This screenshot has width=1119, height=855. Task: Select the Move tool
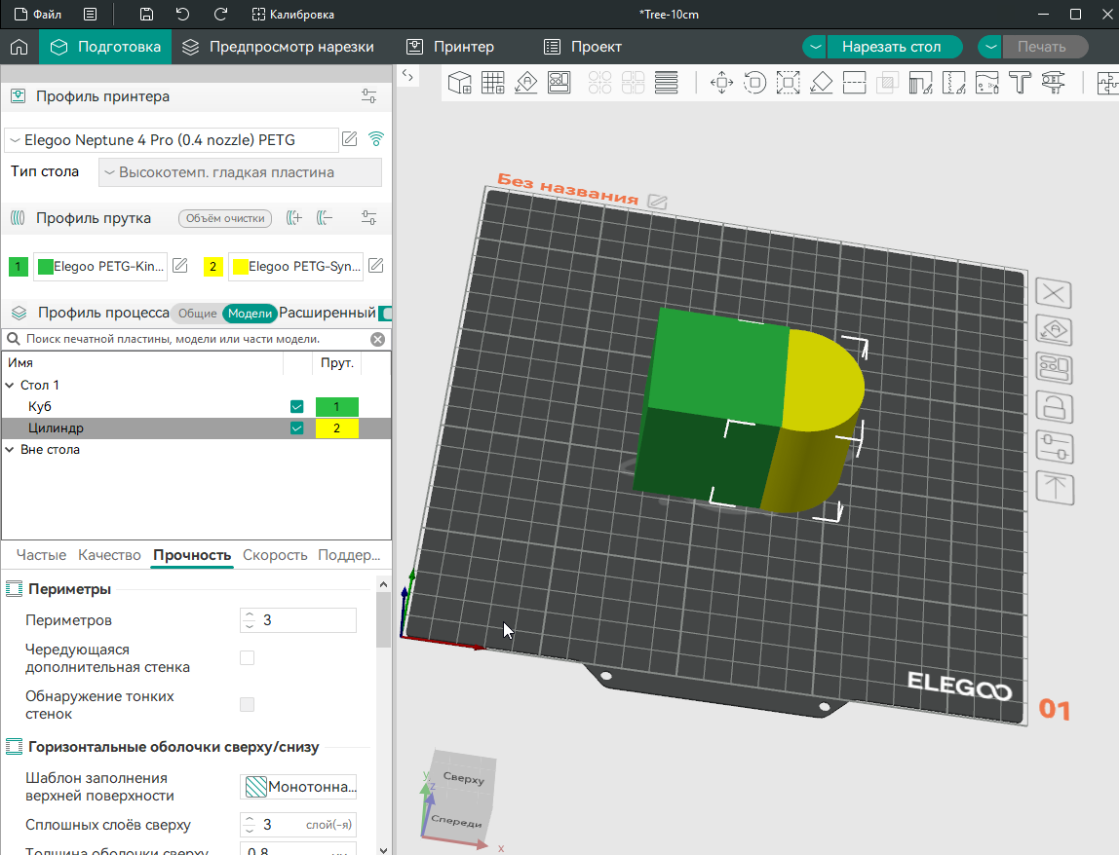click(x=721, y=83)
